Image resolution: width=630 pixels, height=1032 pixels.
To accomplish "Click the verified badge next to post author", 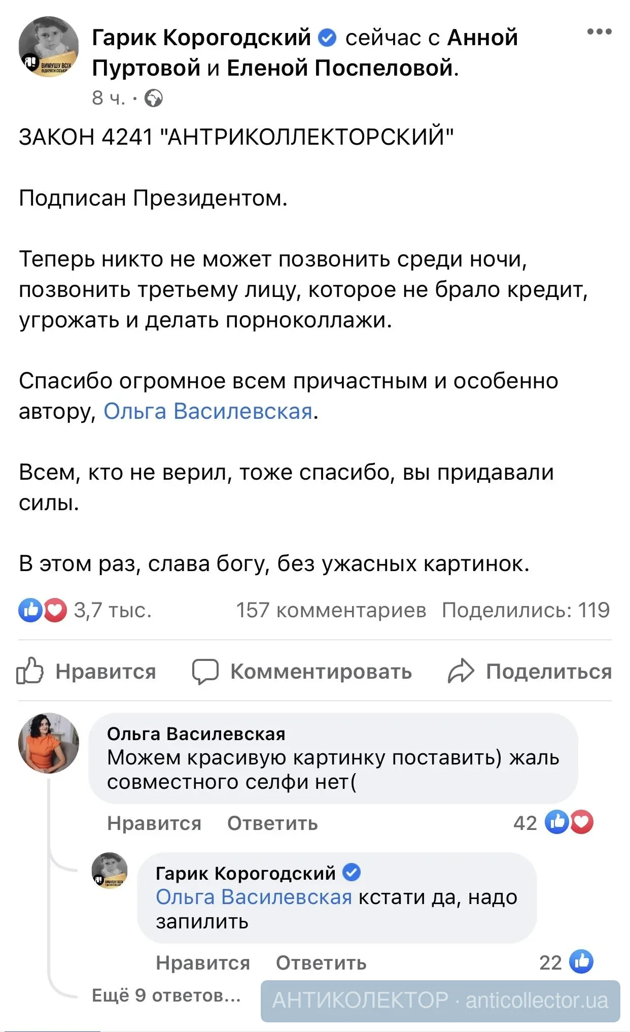I will tap(327, 38).
